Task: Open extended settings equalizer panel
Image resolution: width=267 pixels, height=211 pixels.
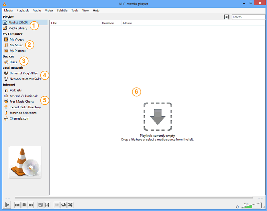Action: pos(47,205)
